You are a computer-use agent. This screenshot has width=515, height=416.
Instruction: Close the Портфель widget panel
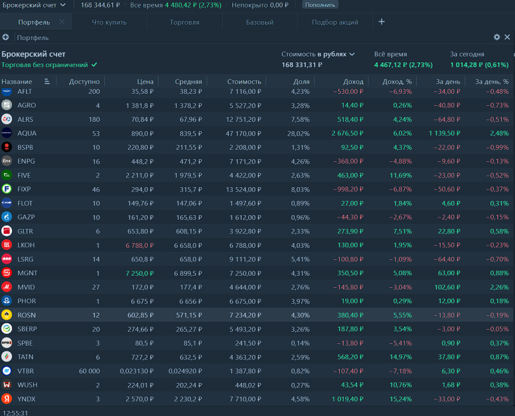pos(507,37)
